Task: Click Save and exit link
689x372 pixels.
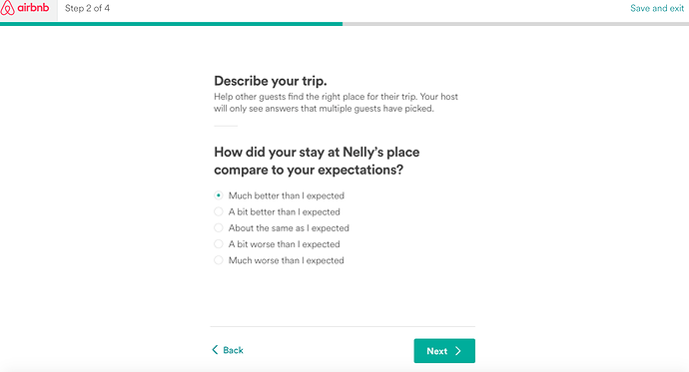Action: pyautogui.click(x=657, y=8)
